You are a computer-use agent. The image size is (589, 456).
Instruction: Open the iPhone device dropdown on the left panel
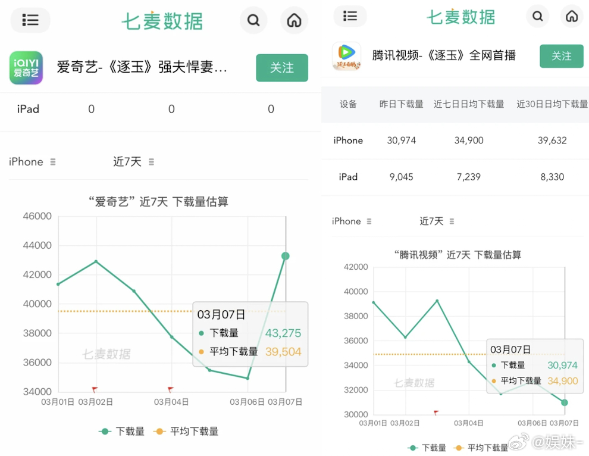click(31, 161)
